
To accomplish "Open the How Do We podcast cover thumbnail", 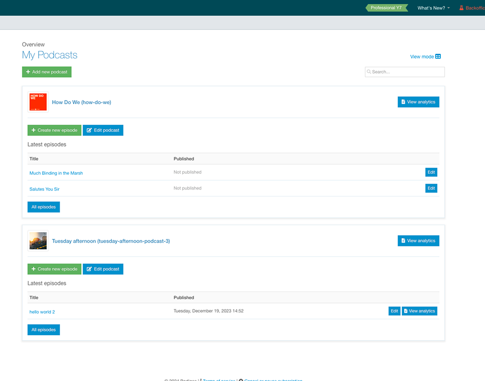I will pos(38,102).
